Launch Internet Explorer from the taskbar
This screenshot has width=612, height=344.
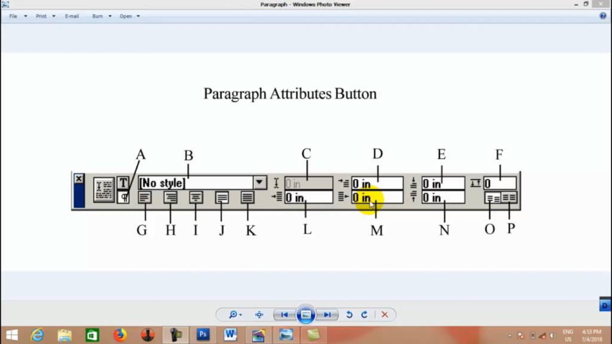[x=37, y=334]
